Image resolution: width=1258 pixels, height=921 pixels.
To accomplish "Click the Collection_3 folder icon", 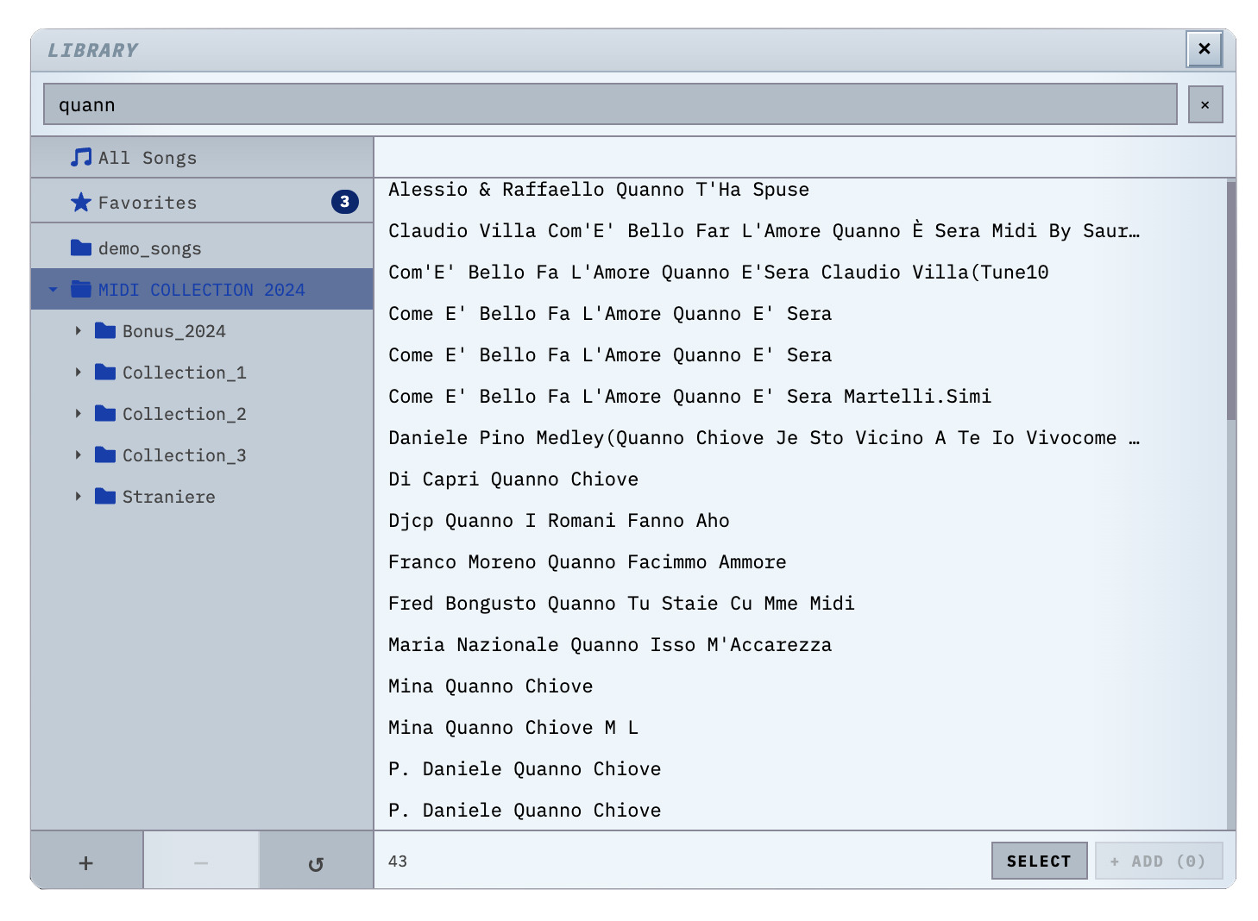I will point(105,454).
